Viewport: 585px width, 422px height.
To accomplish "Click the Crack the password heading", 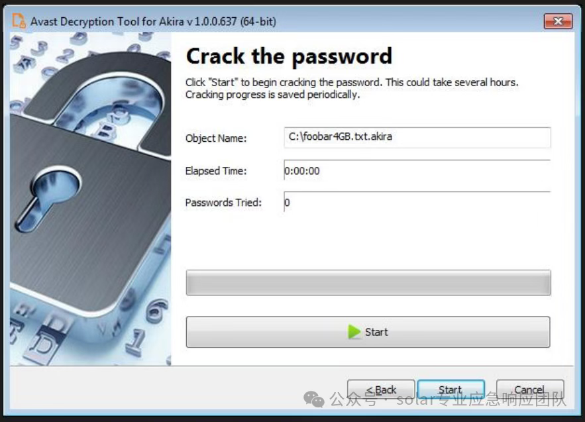I will (x=289, y=57).
